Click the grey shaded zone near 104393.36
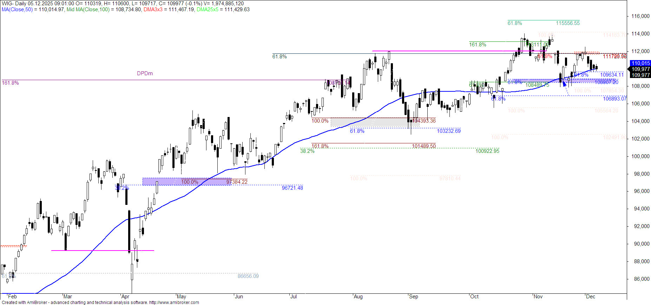651x305 pixels. click(x=375, y=122)
